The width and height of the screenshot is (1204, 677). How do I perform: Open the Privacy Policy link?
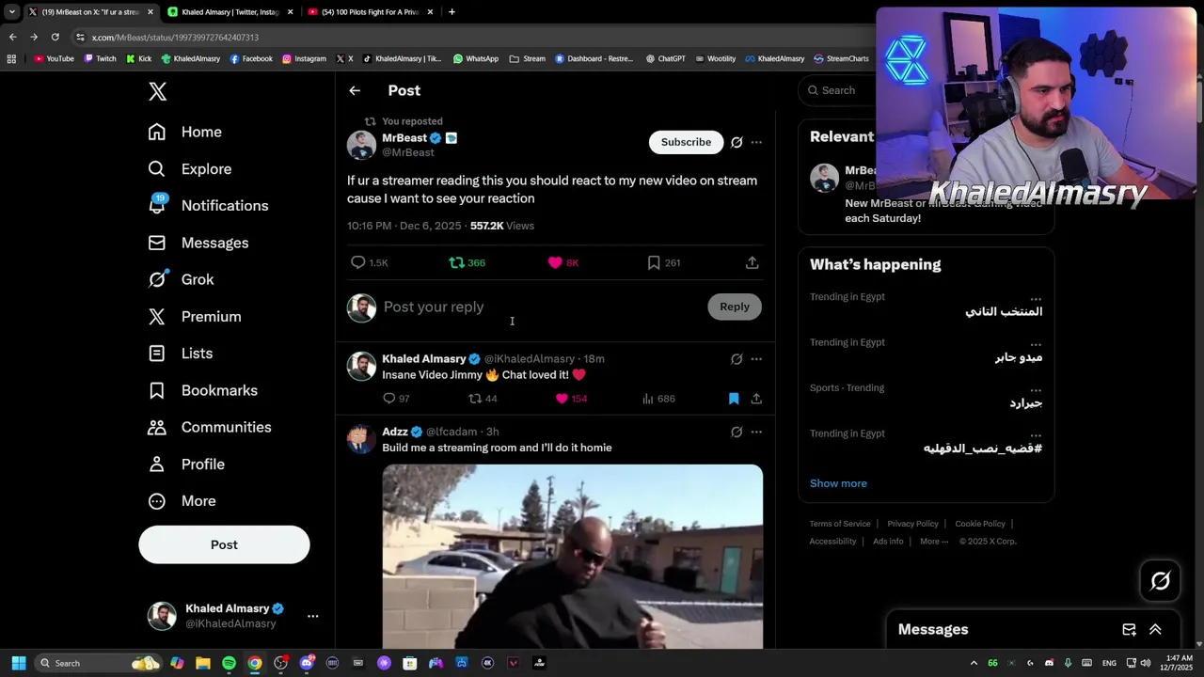point(912,524)
